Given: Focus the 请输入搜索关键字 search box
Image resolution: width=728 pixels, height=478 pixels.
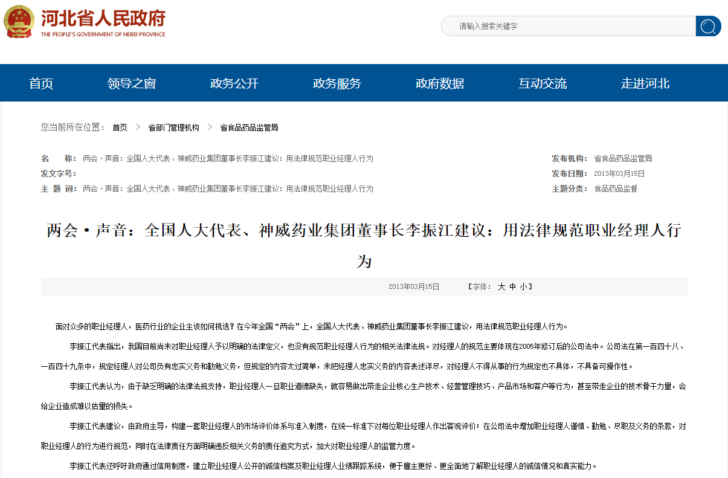Looking at the screenshot, I should point(568,26).
